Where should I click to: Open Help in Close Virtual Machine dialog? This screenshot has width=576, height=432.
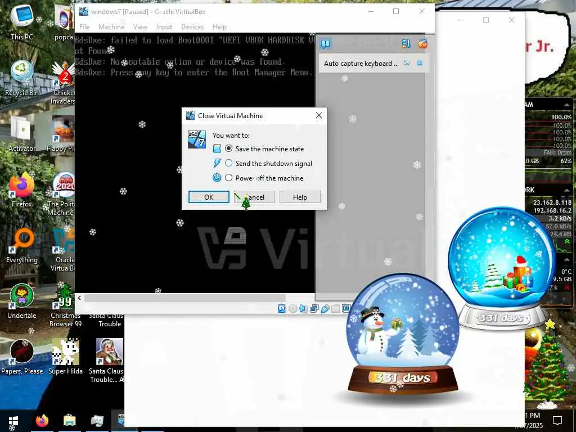pos(300,197)
